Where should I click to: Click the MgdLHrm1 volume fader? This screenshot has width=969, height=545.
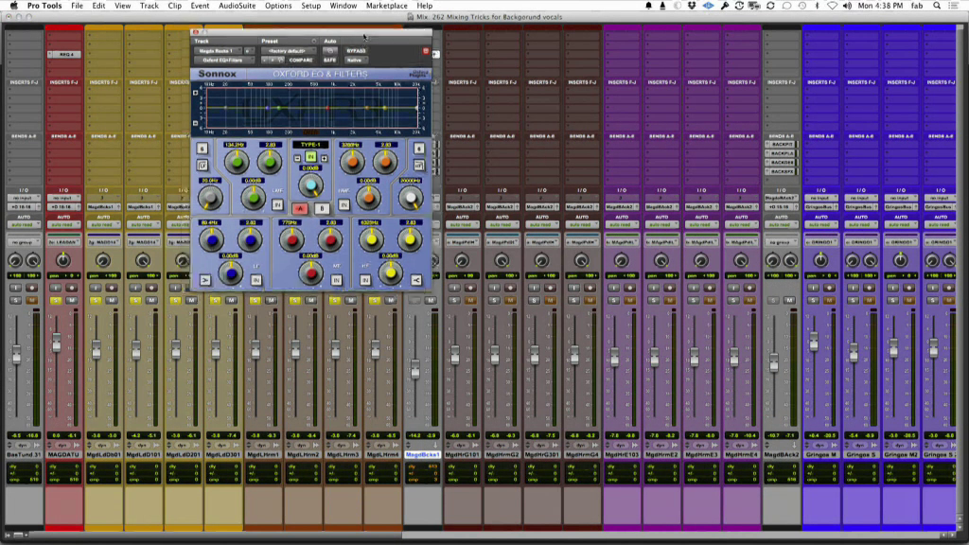click(x=255, y=350)
